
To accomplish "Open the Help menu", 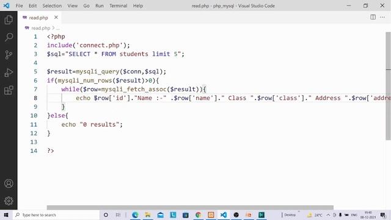I will tap(137, 5).
